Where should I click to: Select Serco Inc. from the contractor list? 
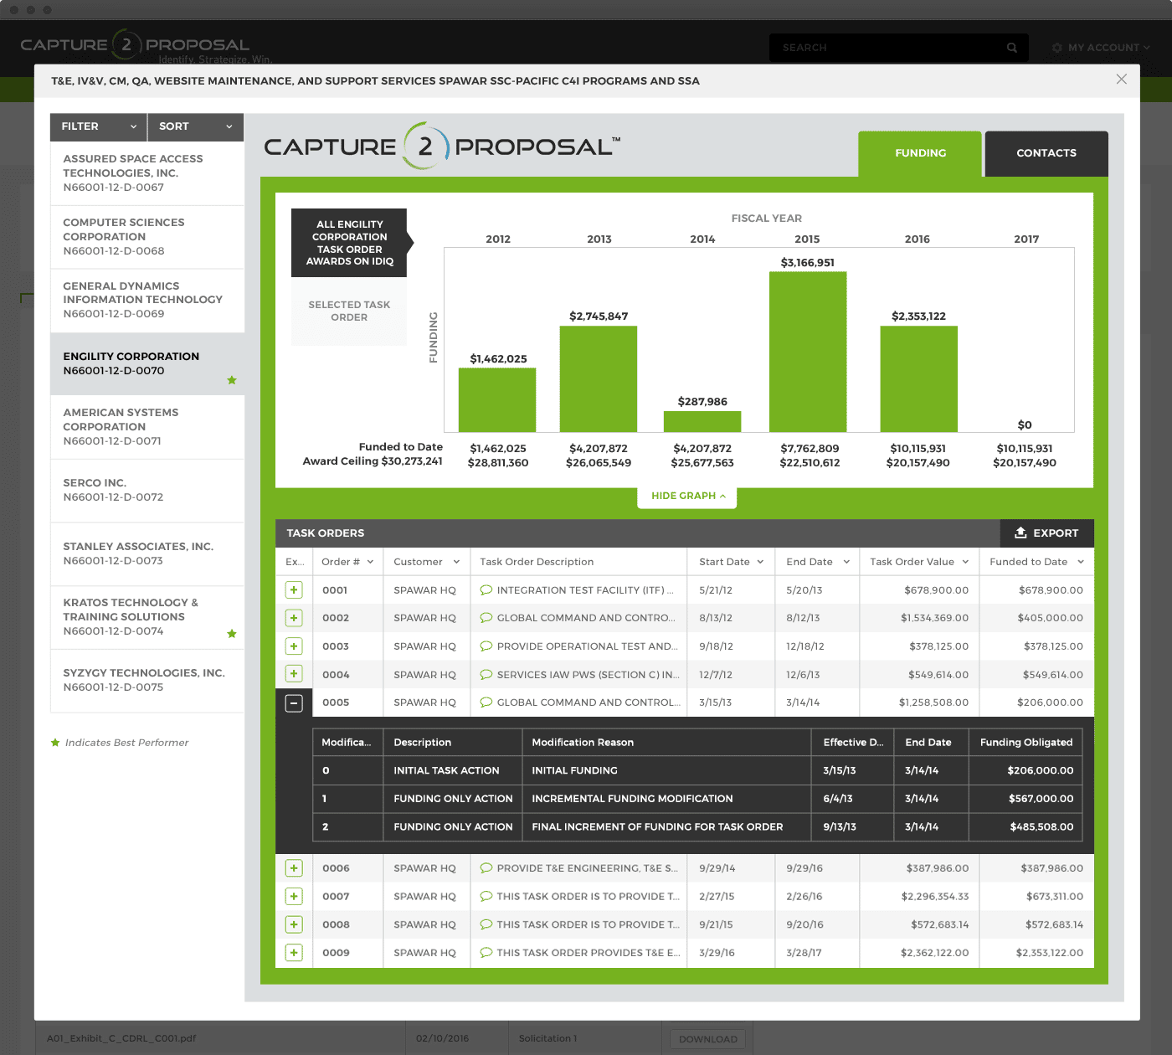tap(147, 490)
